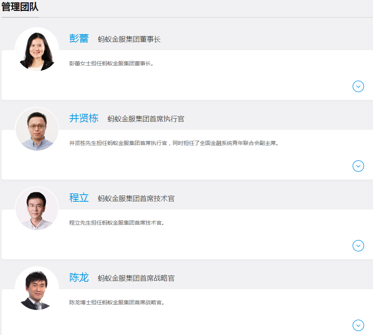Click the bio text starting 彭蕾女士担任
Image resolution: width=373 pixels, height=335 pixels.
(x=111, y=63)
